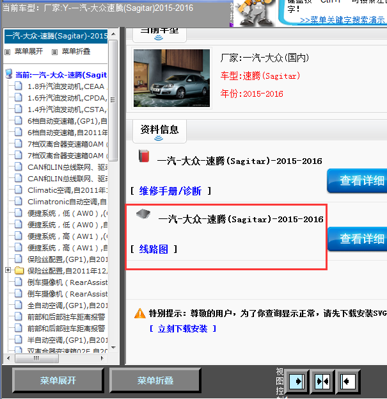Click the vertical scrollbar thumb in tree panel
The height and width of the screenshot is (399, 387).
(113, 101)
